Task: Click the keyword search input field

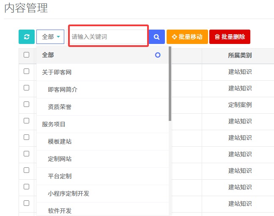Action: point(108,37)
